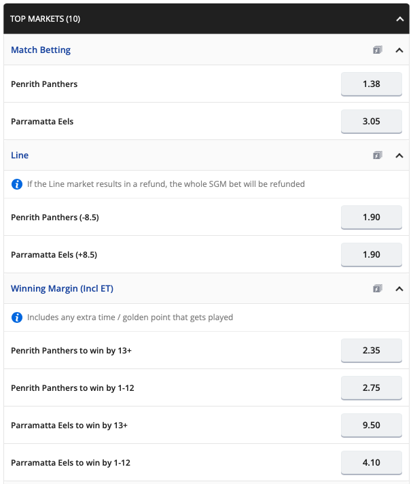
Task: Collapse the Winning Margin market
Action: pos(399,288)
